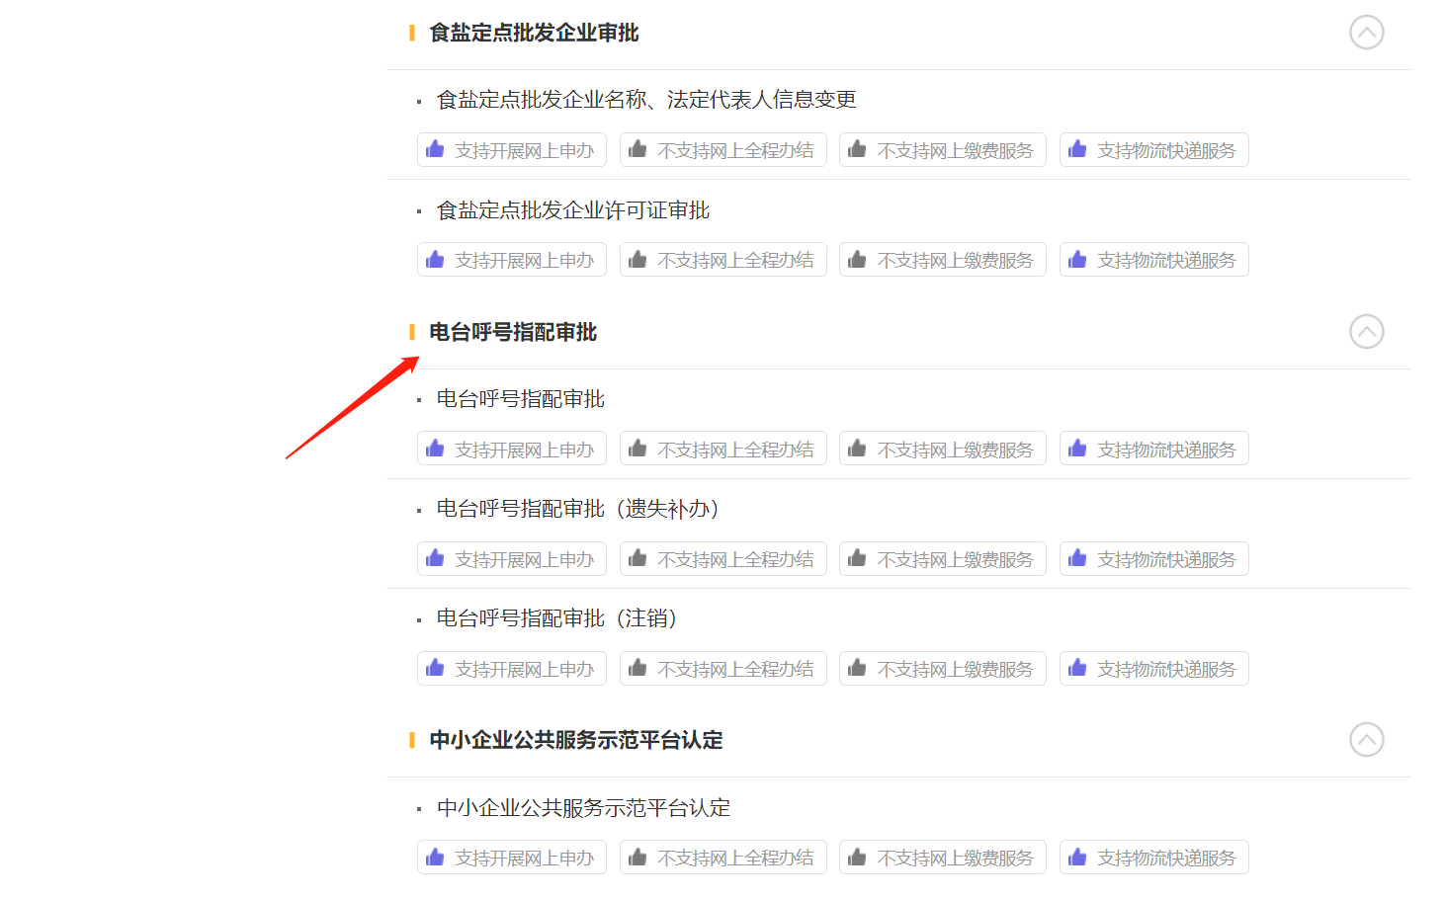
Task: Click 不支持网上全程办结 tag under 遗失补办
Action: coord(723,559)
